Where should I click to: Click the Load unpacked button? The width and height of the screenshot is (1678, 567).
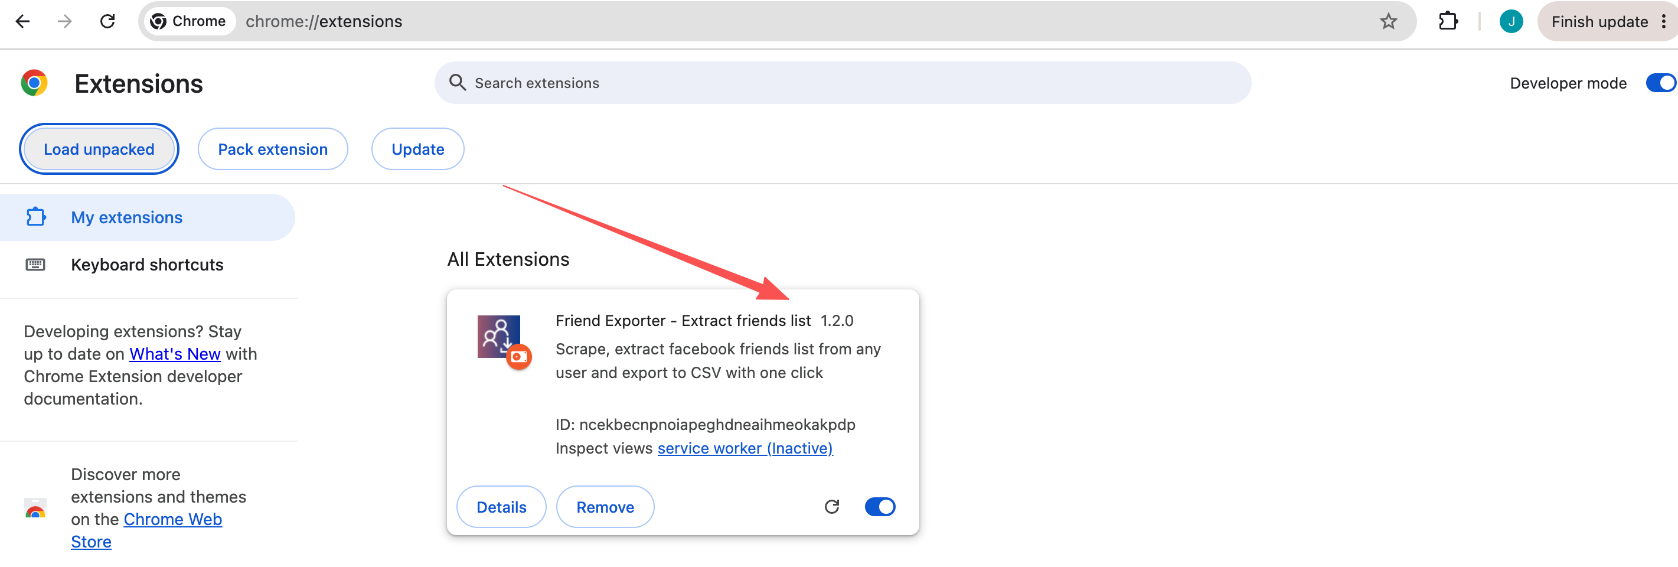pos(99,149)
